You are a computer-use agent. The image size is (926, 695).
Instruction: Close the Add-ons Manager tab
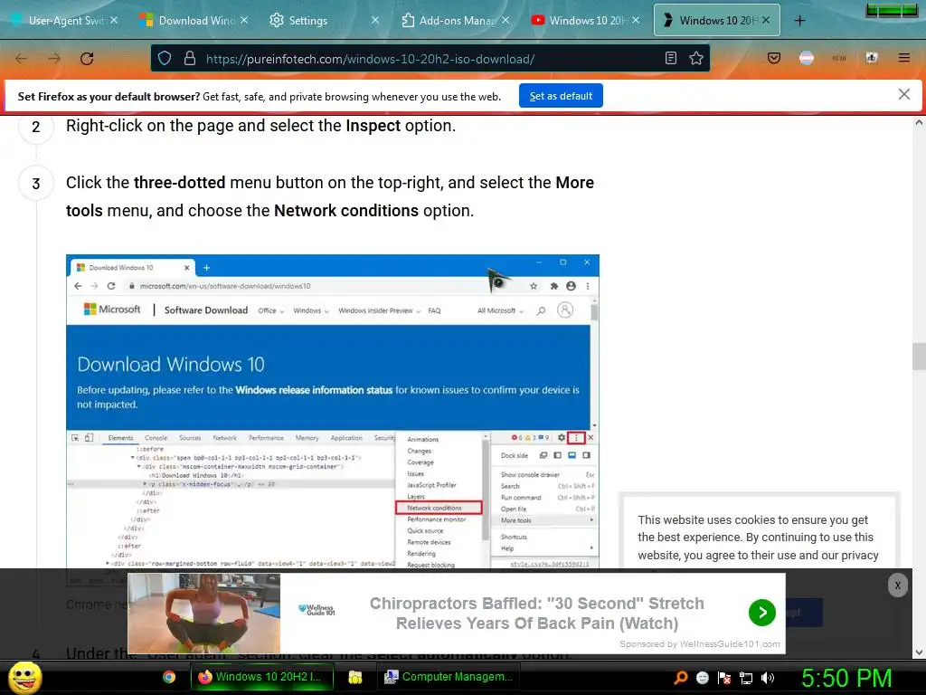tap(506, 20)
